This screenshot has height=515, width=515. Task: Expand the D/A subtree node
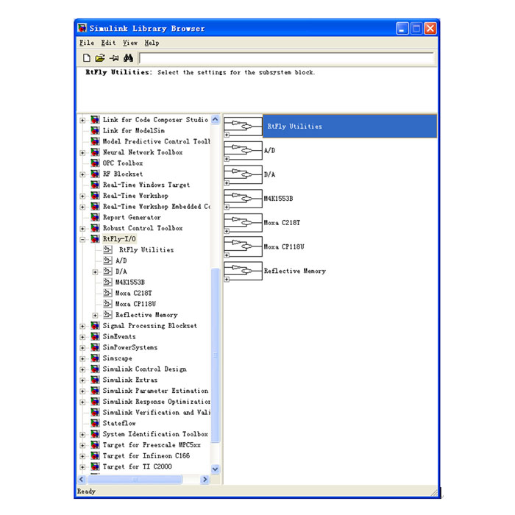tap(95, 272)
